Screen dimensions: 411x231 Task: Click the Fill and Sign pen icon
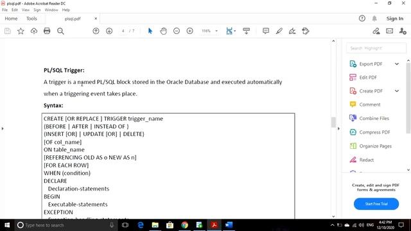[x=376, y=31]
